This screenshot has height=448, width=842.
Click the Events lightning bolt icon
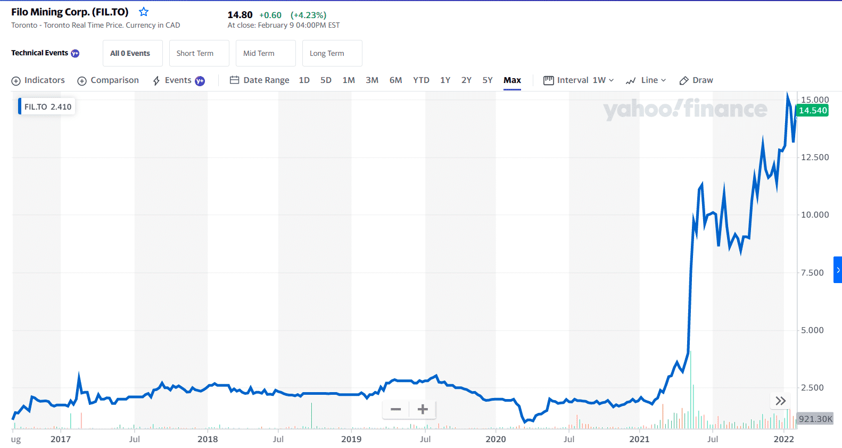click(156, 81)
